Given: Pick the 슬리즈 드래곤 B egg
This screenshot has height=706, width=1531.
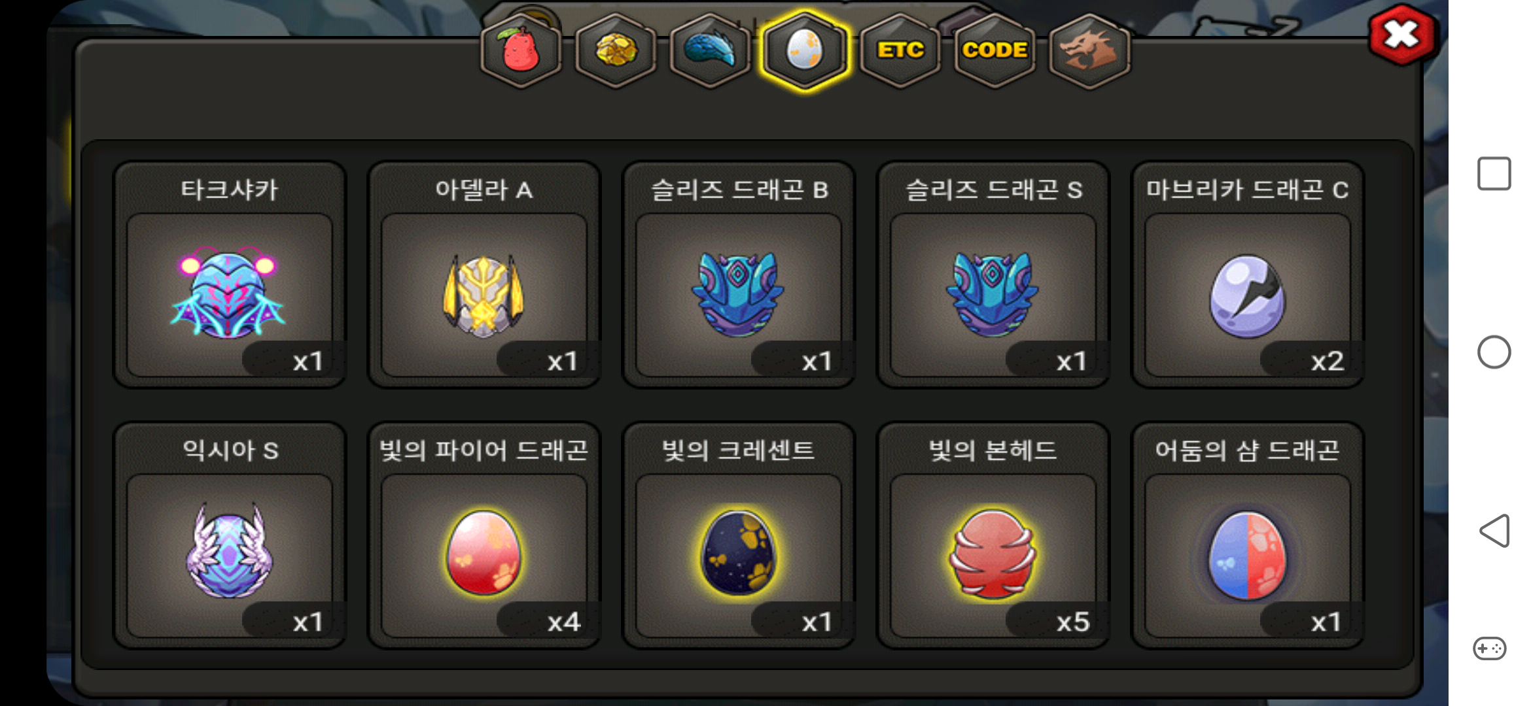Looking at the screenshot, I should click(x=739, y=275).
